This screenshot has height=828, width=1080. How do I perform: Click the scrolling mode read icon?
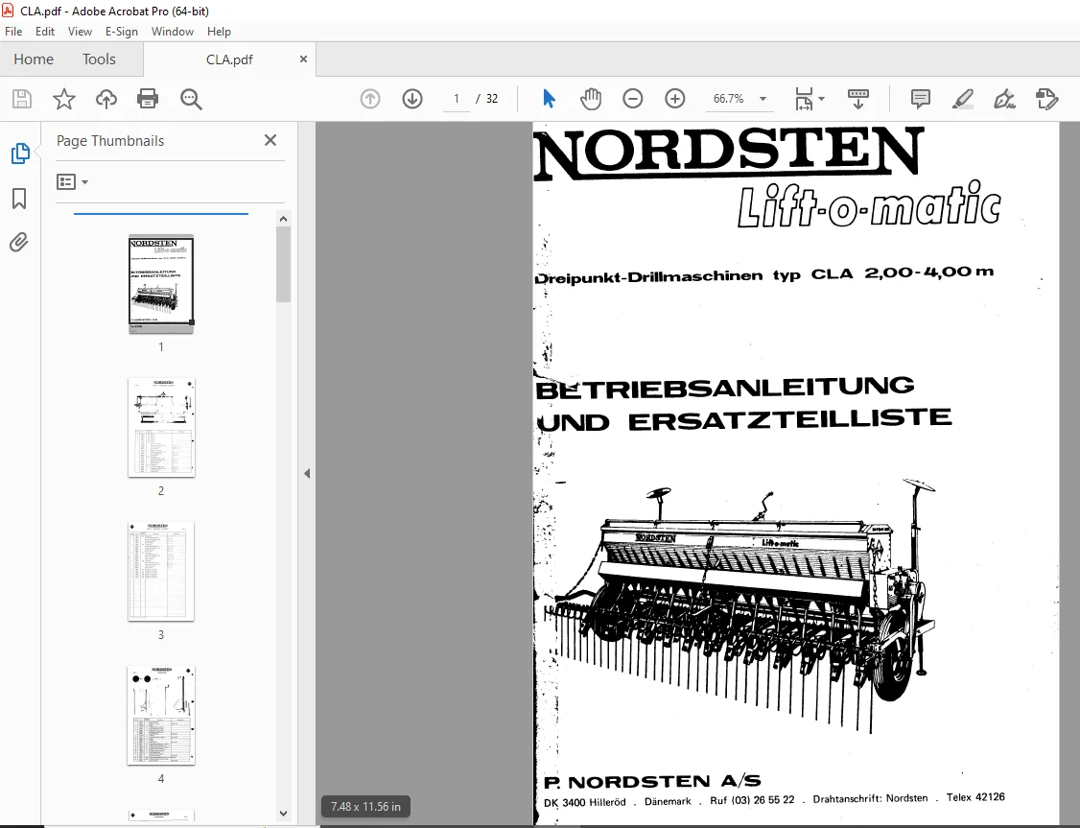pyautogui.click(x=857, y=99)
